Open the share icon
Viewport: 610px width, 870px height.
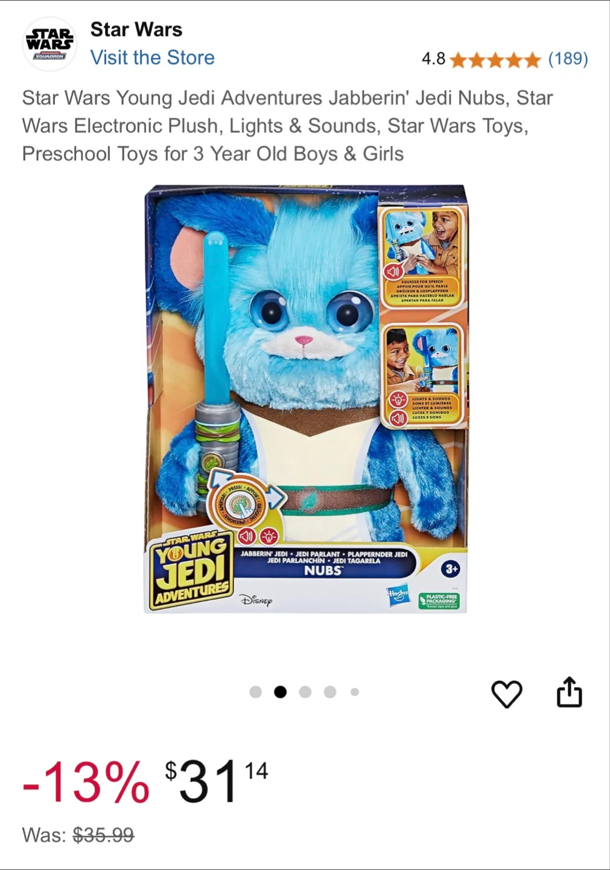(569, 692)
